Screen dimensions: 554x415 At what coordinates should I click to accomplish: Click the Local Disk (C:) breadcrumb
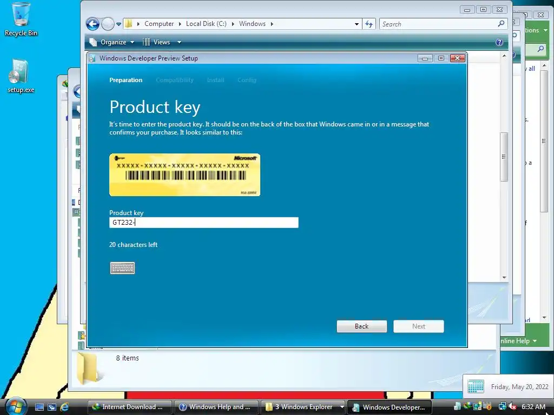[206, 24]
